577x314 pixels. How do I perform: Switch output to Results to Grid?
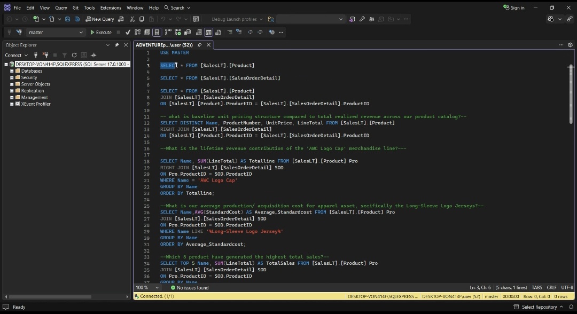pyautogui.click(x=209, y=33)
